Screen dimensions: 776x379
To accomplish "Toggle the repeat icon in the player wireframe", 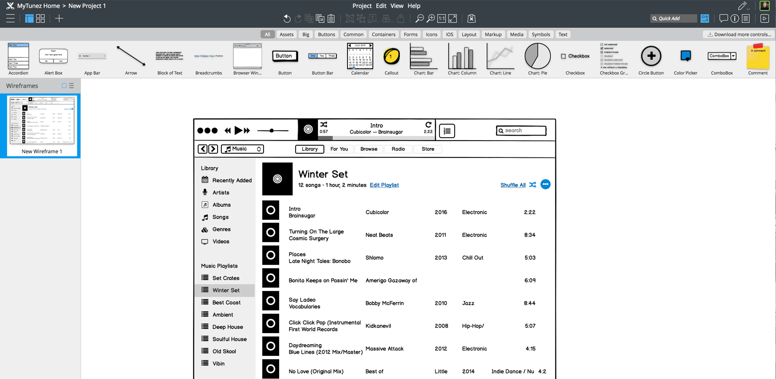I will coord(428,125).
